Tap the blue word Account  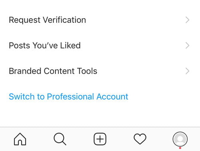pyautogui.click(x=112, y=97)
